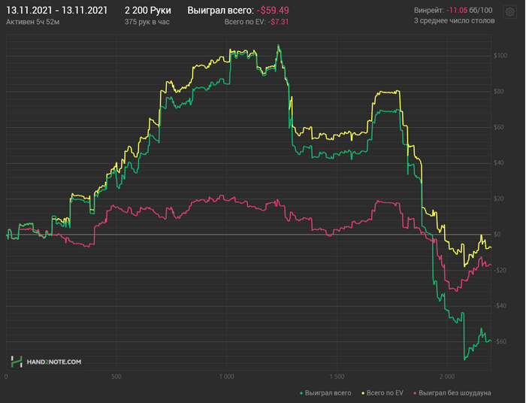Click the 1 500 x-axis label
The width and height of the screenshot is (526, 403).
[x=337, y=377]
